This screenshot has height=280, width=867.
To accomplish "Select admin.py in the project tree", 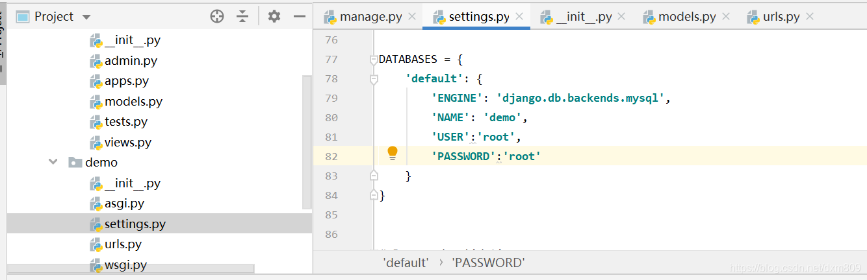I will tap(131, 61).
